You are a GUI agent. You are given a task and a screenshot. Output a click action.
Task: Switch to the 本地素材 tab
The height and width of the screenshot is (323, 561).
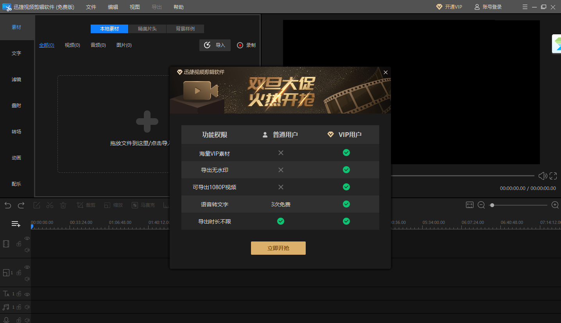click(x=109, y=29)
